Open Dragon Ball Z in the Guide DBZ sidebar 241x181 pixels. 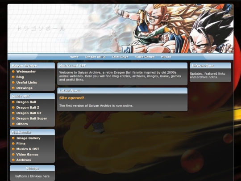[x=28, y=108]
